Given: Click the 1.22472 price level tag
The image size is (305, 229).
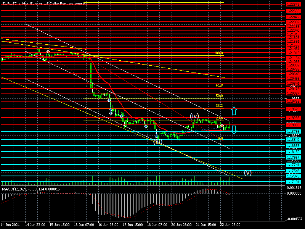Looking at the screenshot, I should pyautogui.click(x=293, y=17).
